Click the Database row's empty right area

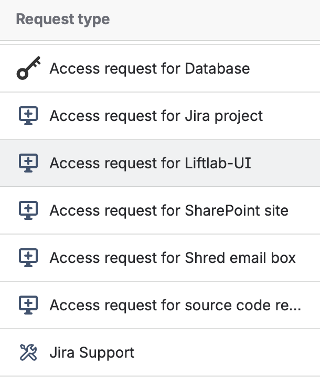tap(286, 69)
